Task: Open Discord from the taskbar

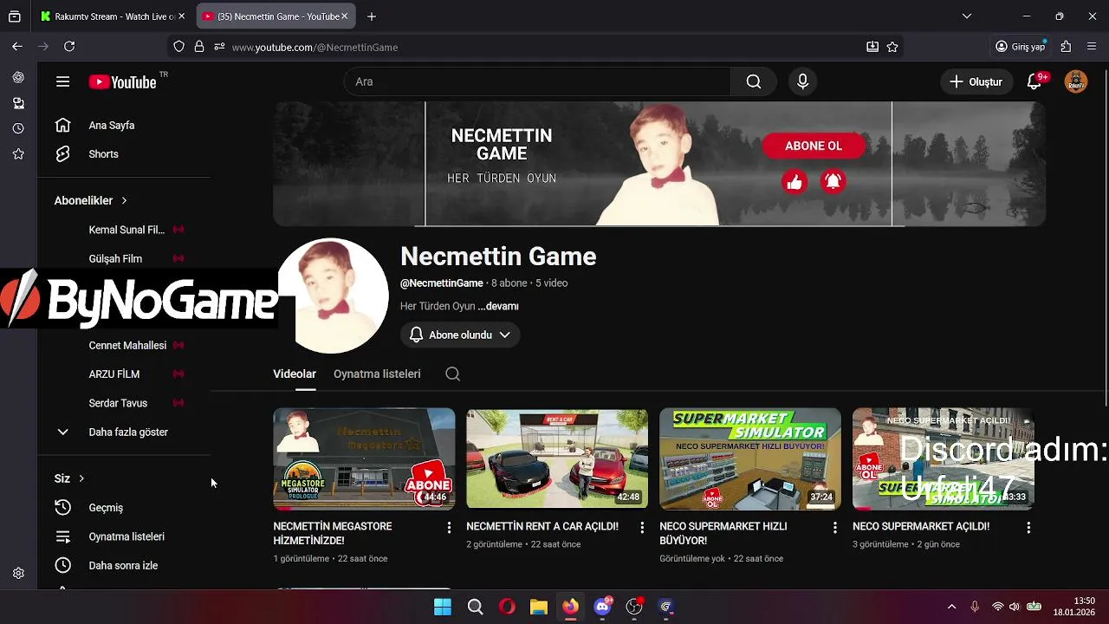Action: [x=603, y=607]
